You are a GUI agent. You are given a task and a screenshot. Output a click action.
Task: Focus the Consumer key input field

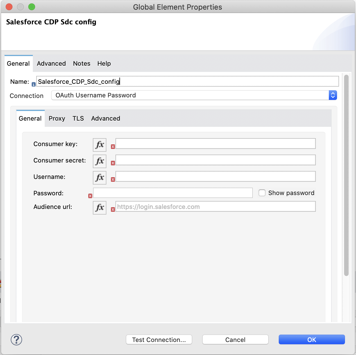tap(216, 144)
